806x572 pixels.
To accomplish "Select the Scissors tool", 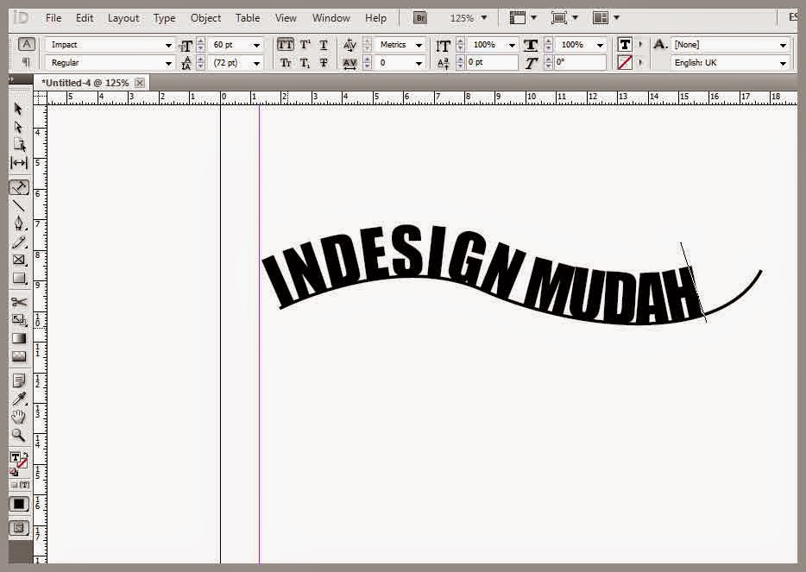I will (x=19, y=302).
